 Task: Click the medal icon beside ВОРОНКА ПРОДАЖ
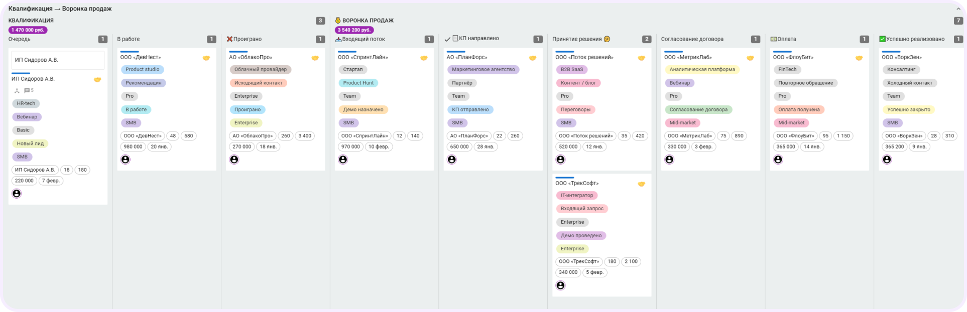pyautogui.click(x=338, y=21)
